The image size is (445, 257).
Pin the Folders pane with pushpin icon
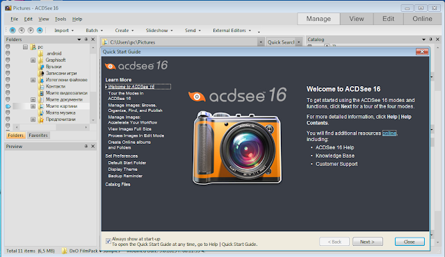(x=86, y=40)
